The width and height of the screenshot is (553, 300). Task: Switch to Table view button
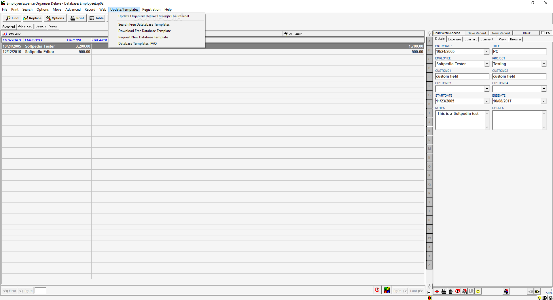96,18
